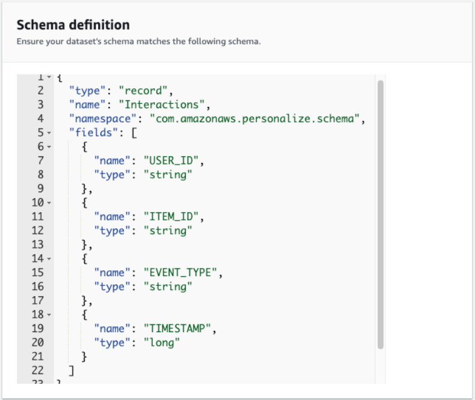The width and height of the screenshot is (475, 400).
Task: Click the "EVENT_TYPE" field name value
Action: click(x=181, y=273)
